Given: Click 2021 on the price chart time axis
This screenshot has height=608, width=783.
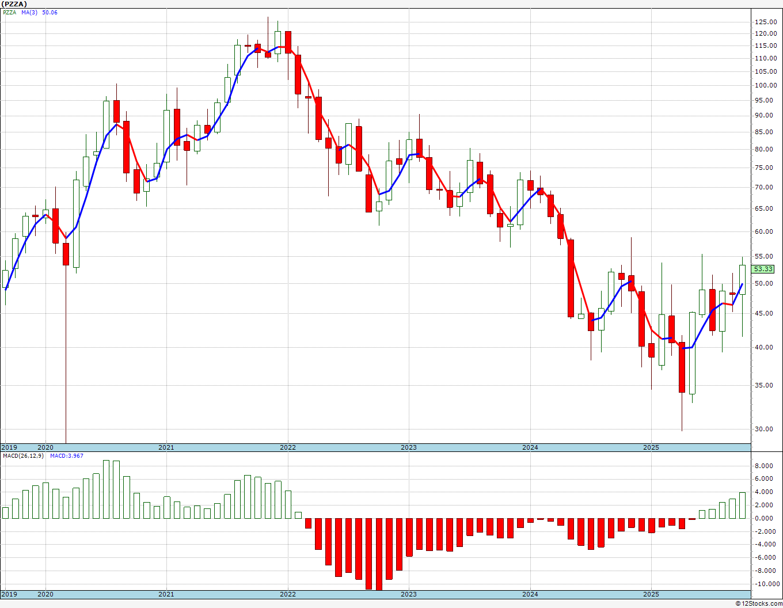Looking at the screenshot, I should (166, 447).
